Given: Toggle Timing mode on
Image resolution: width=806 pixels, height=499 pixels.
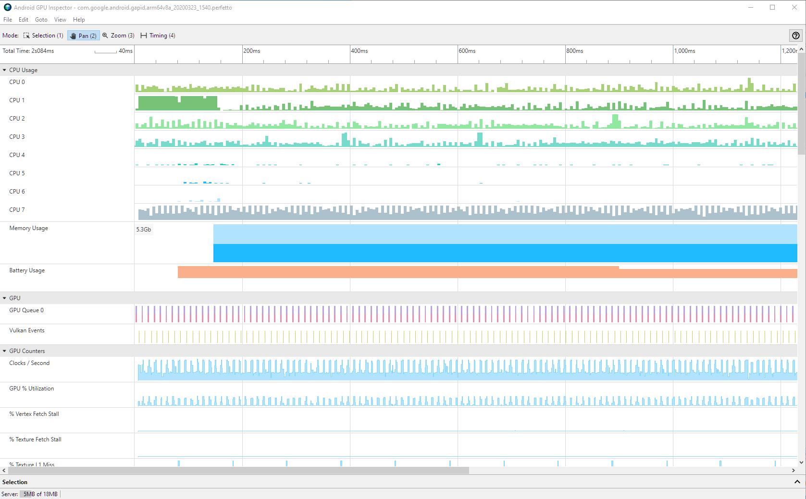Looking at the screenshot, I should (x=157, y=35).
